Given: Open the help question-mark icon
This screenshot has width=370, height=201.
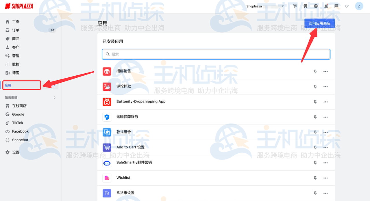Looking at the screenshot, I should tap(316, 6).
